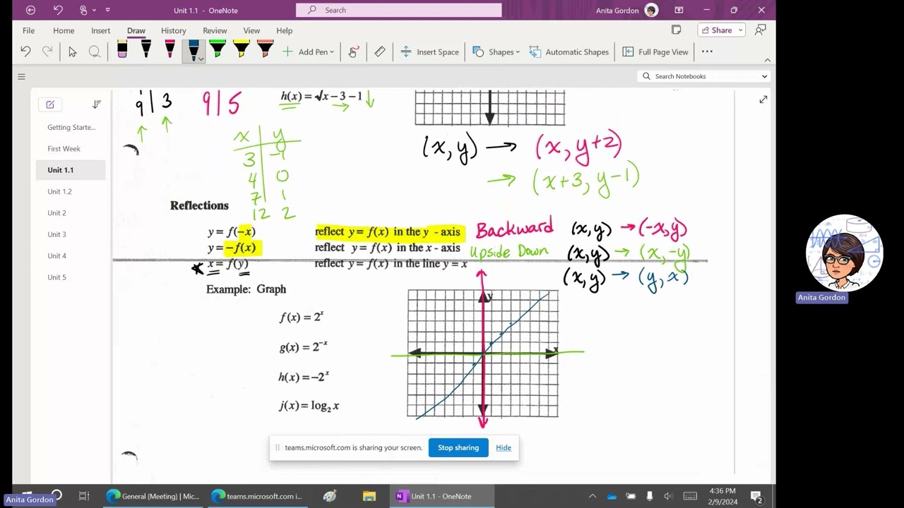Open the Search Notebooks scope dropdown
This screenshot has height=508, width=904.
click(764, 76)
